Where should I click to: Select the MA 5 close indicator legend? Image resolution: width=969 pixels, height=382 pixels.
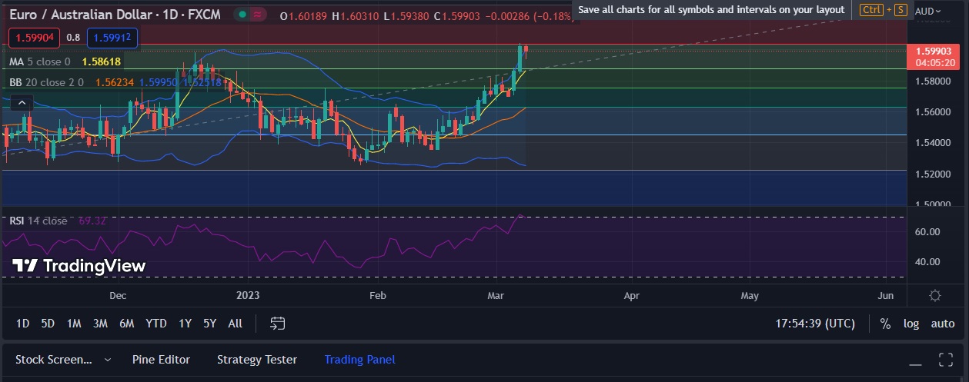pos(38,61)
